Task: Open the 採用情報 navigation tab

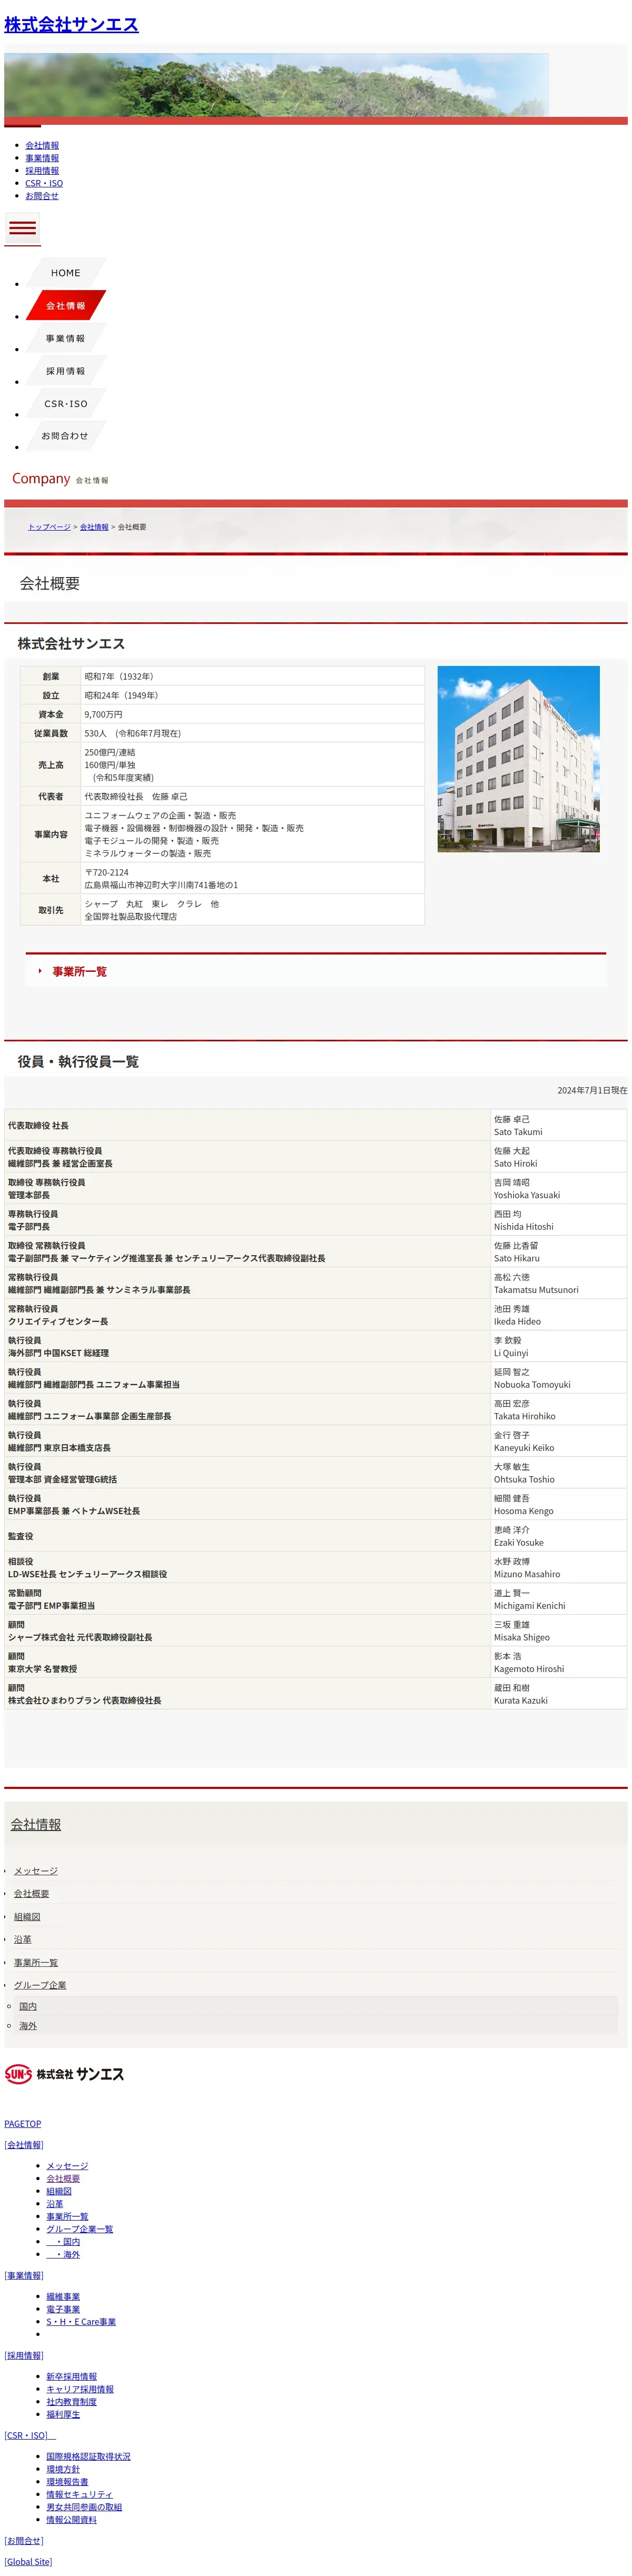Action: (x=66, y=371)
